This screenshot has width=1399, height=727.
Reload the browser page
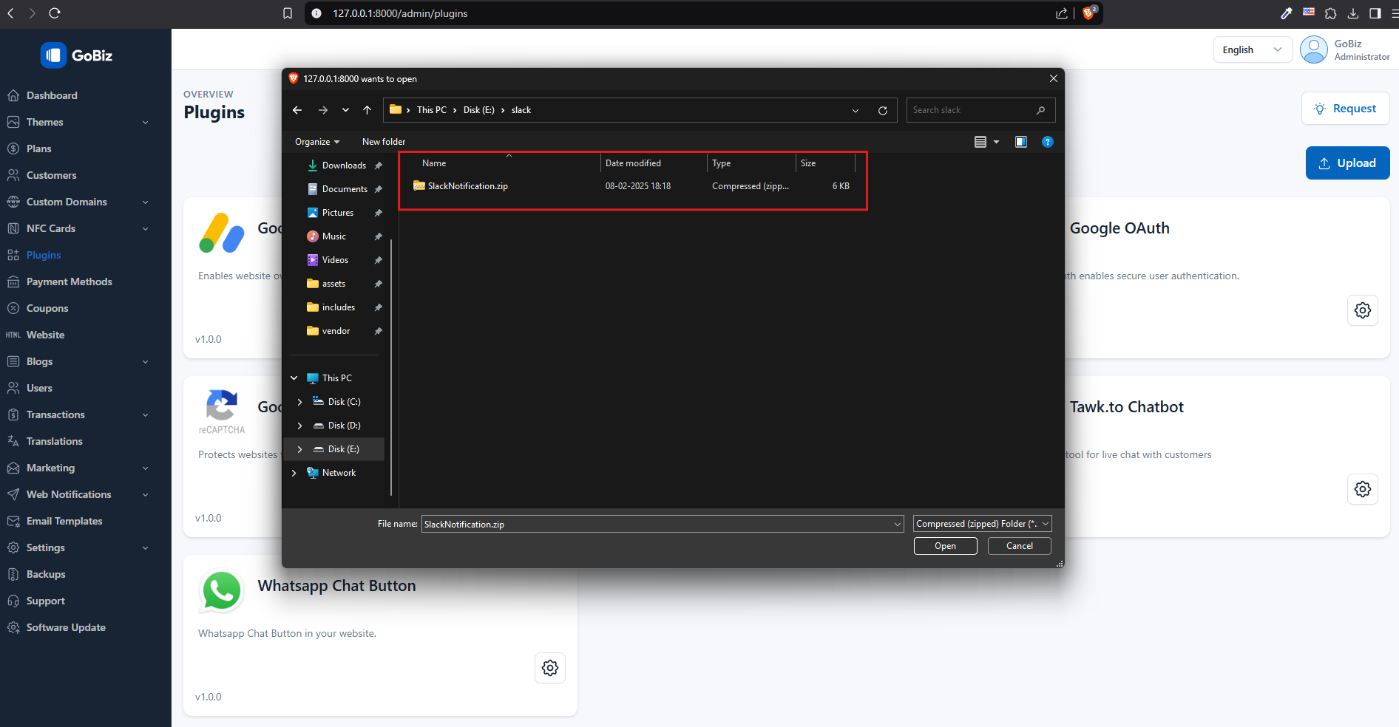55,13
